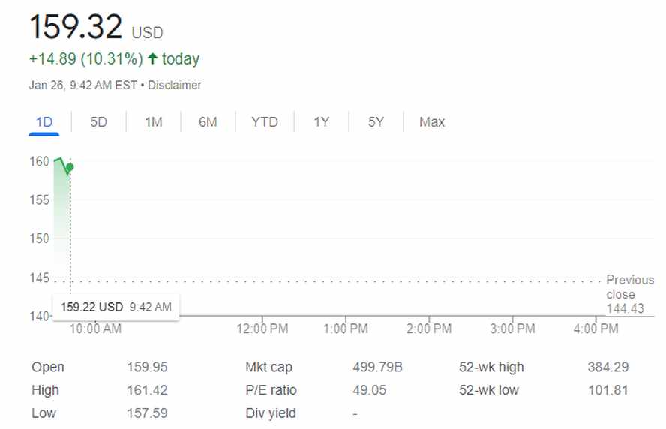Viewport: 666px width, 429px height.
Task: Click the green current price dot on chart
Action: pos(70,167)
